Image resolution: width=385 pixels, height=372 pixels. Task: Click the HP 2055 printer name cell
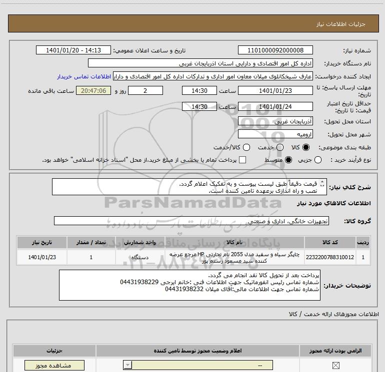(234, 257)
